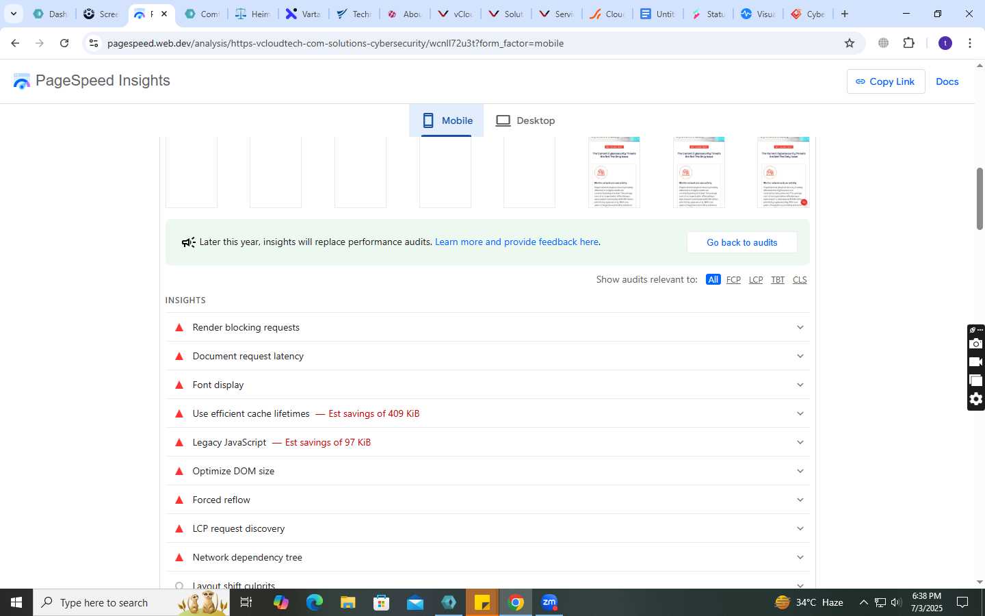This screenshot has height=616, width=985.
Task: Show hidden system tray icons
Action: (x=863, y=602)
